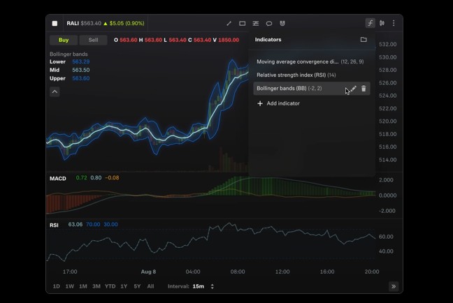Click the double-chevron scroll to latest button
453x303 pixels.
394,286
